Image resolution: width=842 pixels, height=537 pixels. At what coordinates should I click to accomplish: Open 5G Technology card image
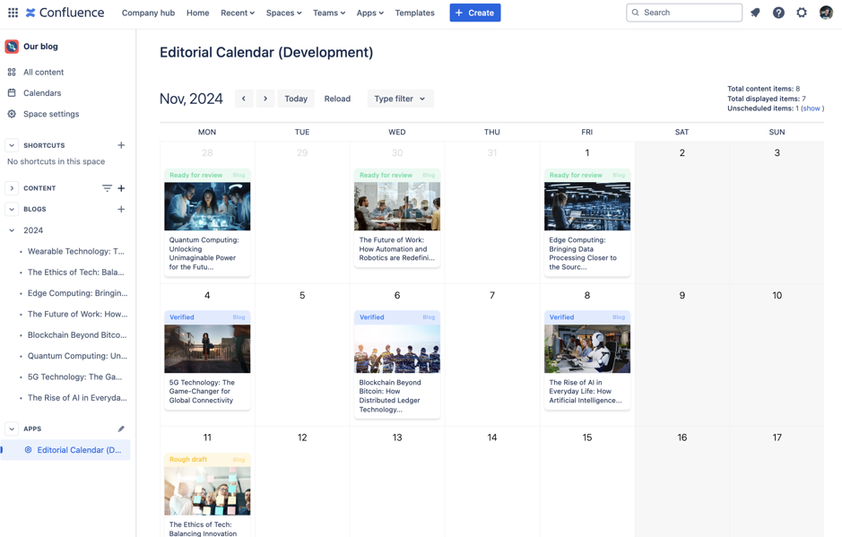[207, 349]
